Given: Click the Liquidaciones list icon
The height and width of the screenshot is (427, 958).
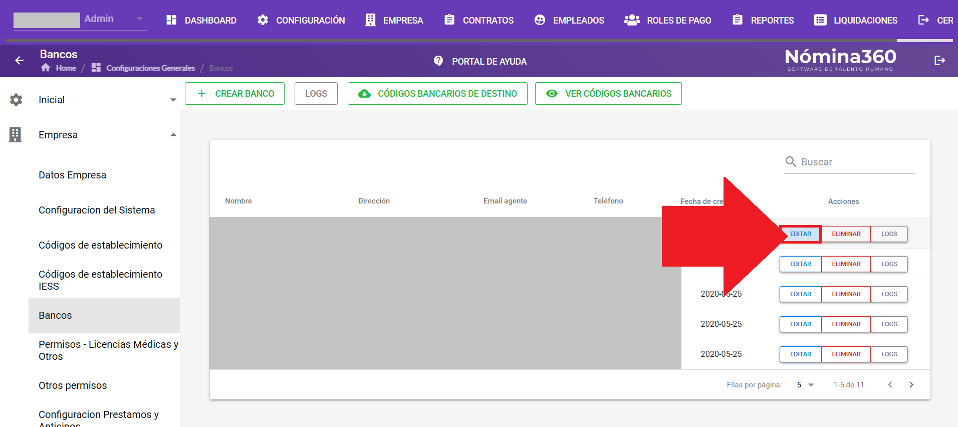Looking at the screenshot, I should pyautogui.click(x=820, y=20).
